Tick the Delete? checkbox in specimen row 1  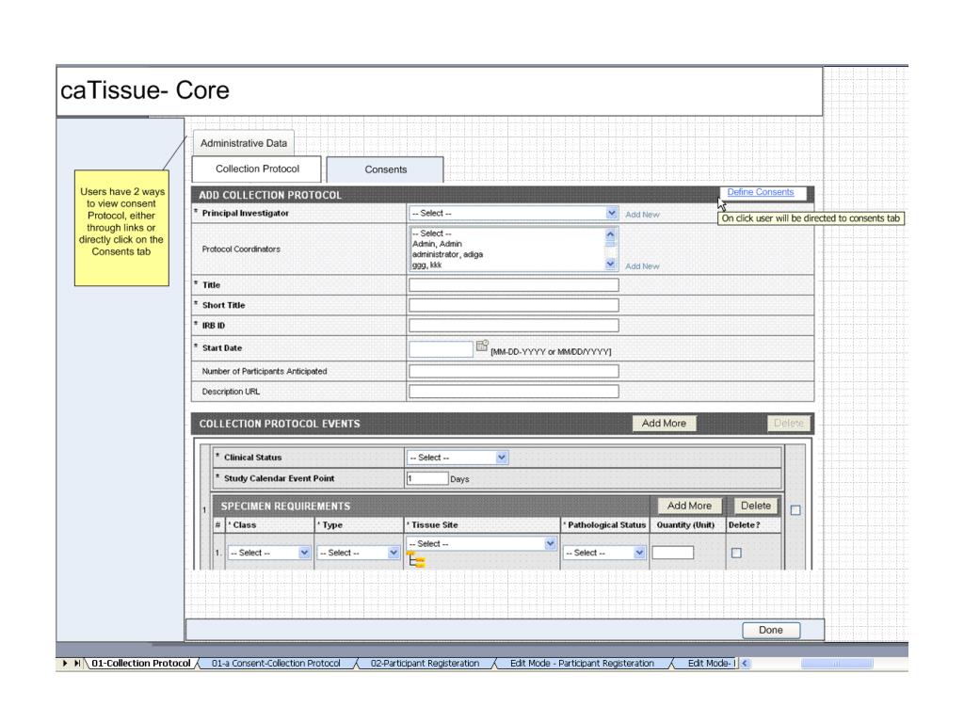tap(736, 553)
